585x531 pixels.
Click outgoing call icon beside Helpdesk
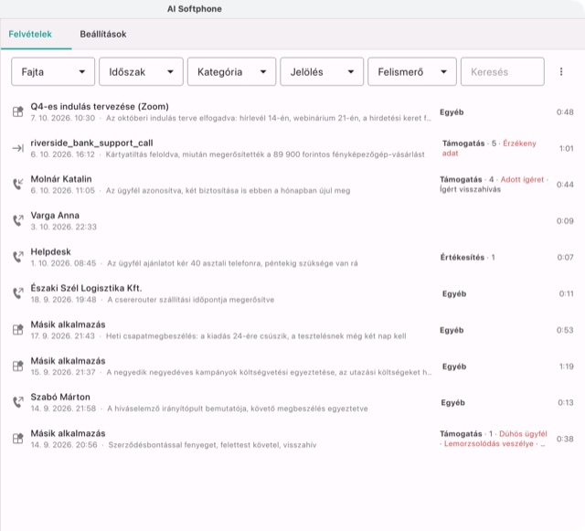point(18,257)
